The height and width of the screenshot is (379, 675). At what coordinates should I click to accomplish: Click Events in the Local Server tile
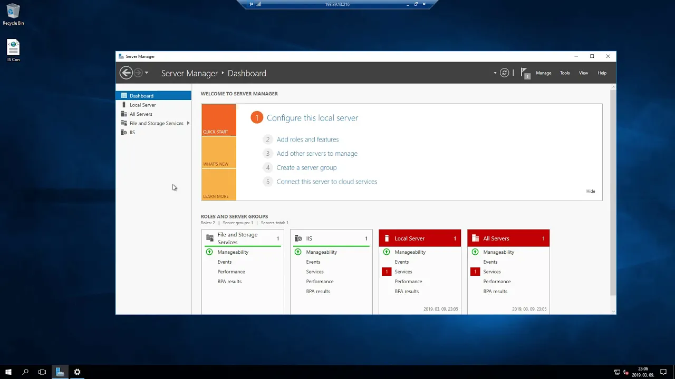(x=402, y=262)
